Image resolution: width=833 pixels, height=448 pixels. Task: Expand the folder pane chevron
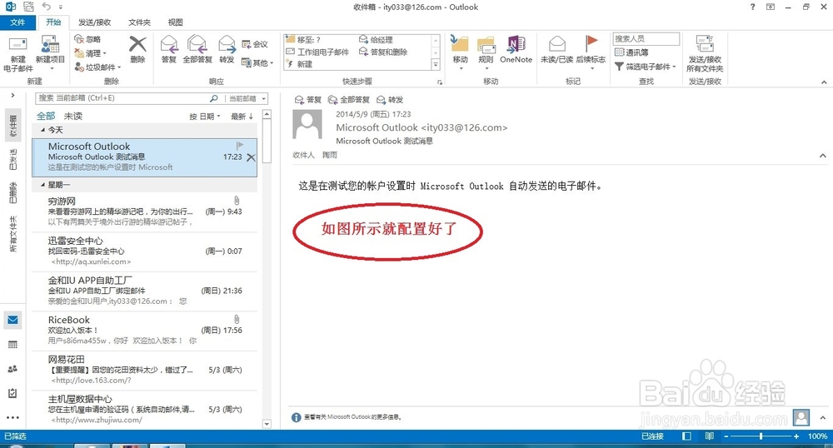point(12,96)
